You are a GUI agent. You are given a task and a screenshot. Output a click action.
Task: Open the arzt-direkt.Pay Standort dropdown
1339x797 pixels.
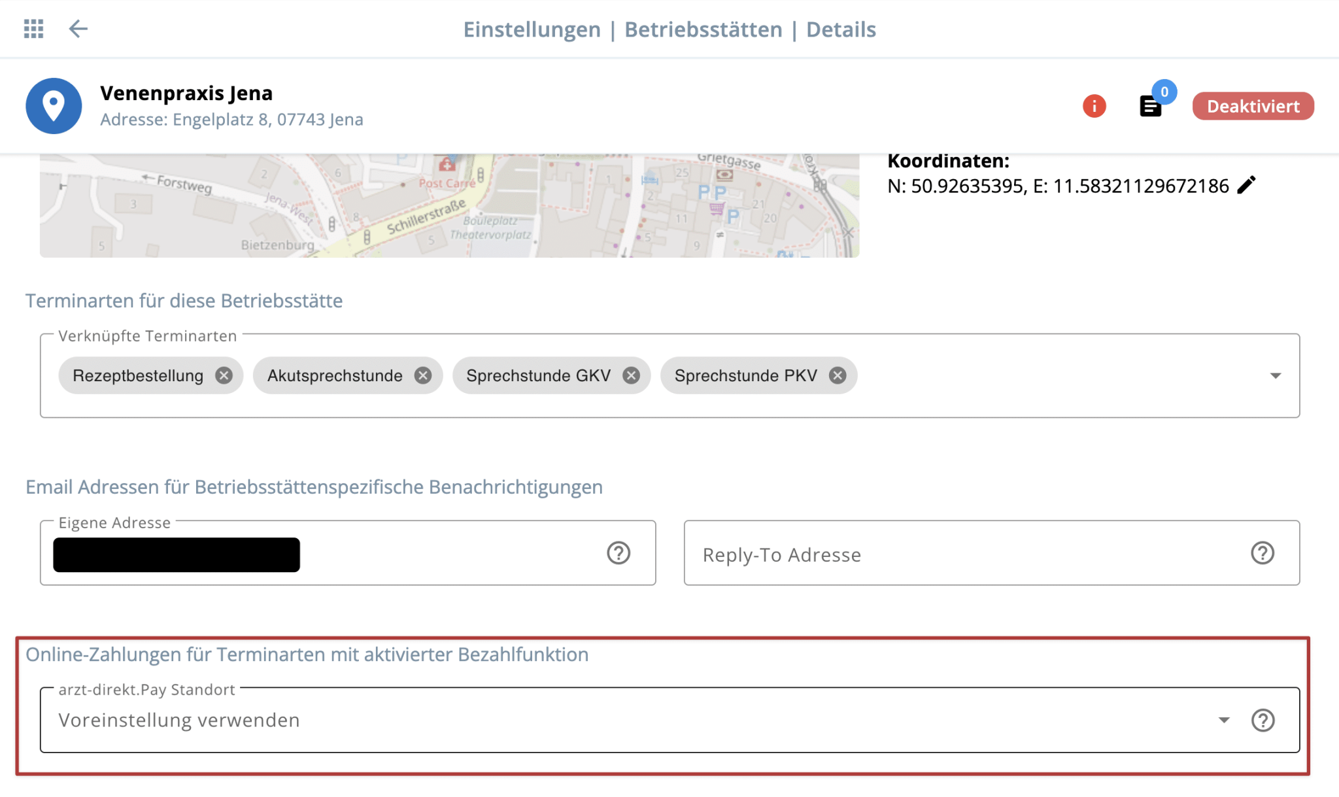coord(1223,721)
